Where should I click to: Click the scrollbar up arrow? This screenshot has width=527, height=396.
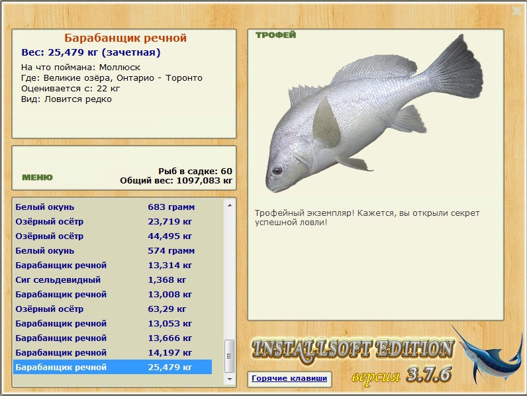pos(230,205)
